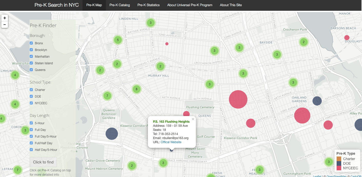
Task: Disable the NYCEEC school type checkbox
Action: [x=31, y=103]
